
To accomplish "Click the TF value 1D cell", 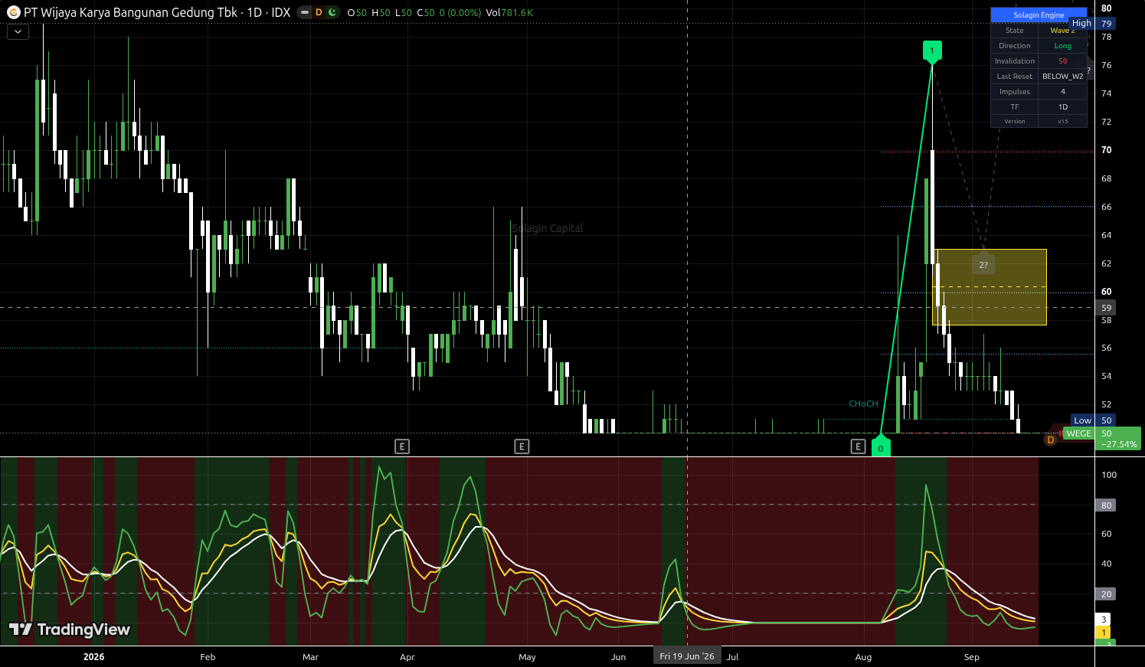I will point(1062,107).
